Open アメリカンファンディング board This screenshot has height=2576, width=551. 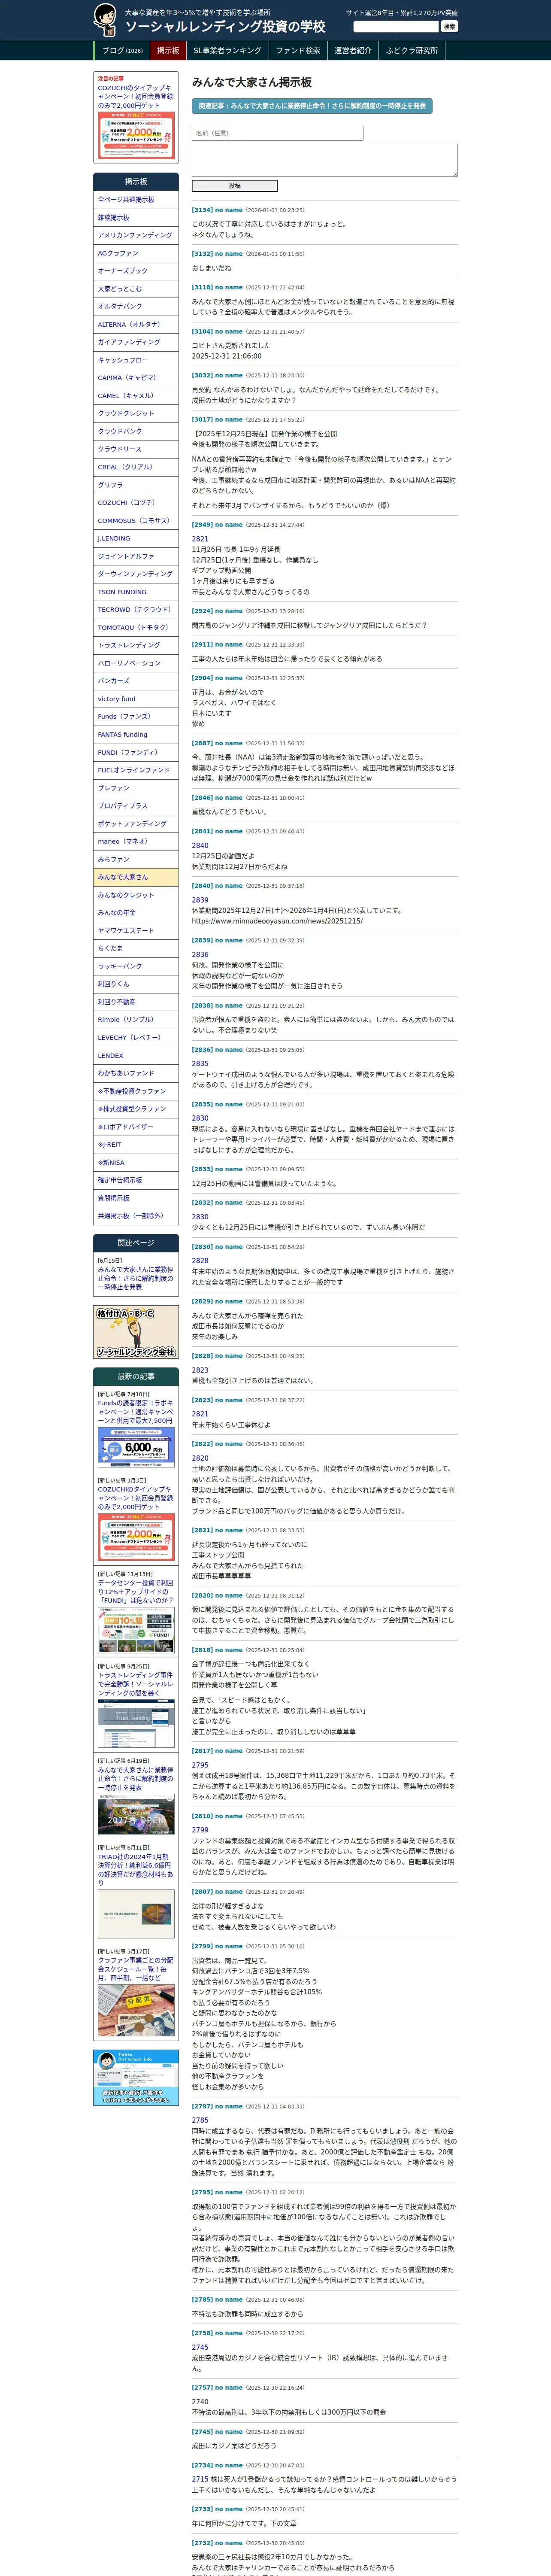pyautogui.click(x=136, y=235)
